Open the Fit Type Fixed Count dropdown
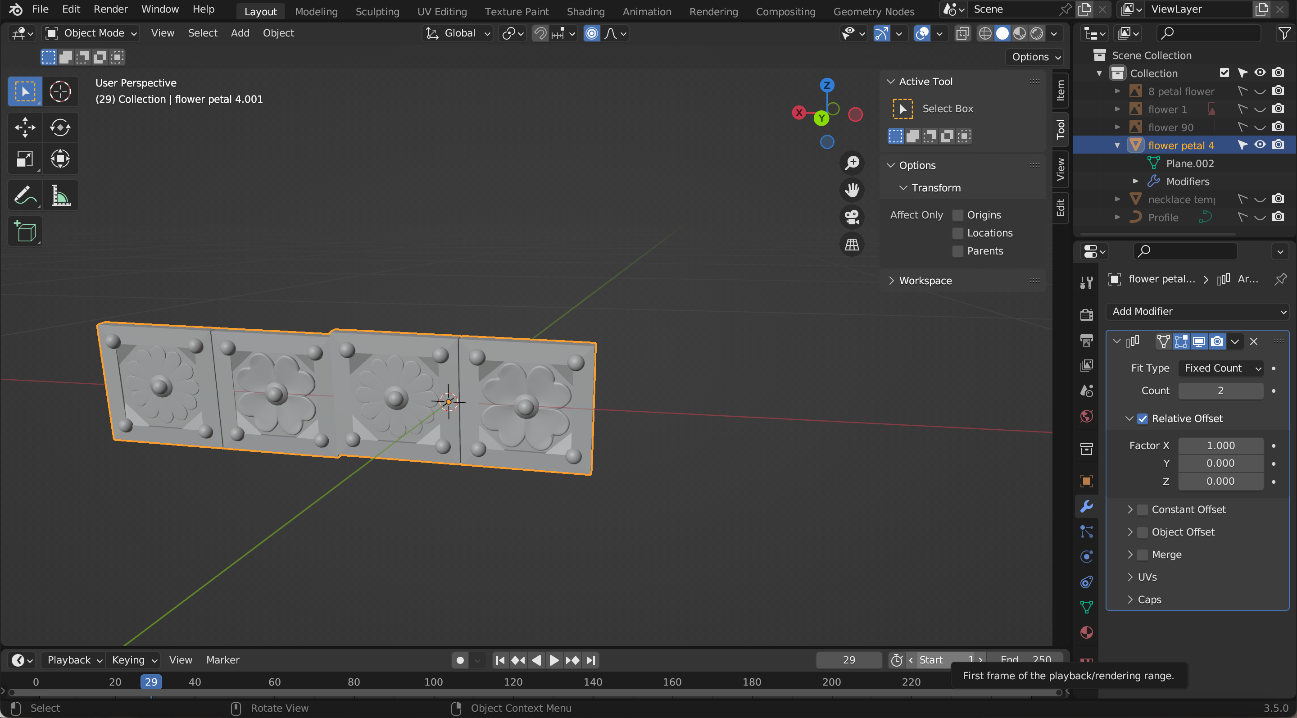The image size is (1297, 718). tap(1220, 368)
